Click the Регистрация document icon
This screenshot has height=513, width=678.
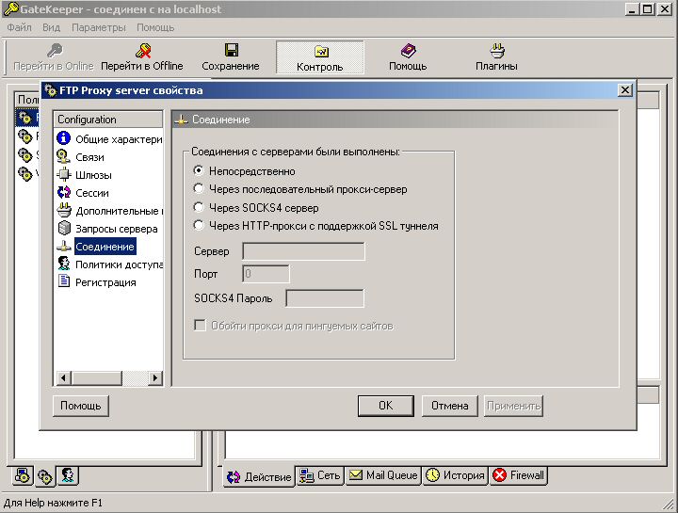tap(64, 281)
